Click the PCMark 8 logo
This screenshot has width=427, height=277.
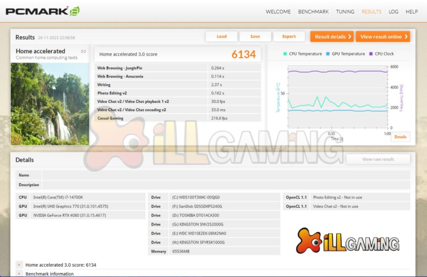(x=42, y=11)
